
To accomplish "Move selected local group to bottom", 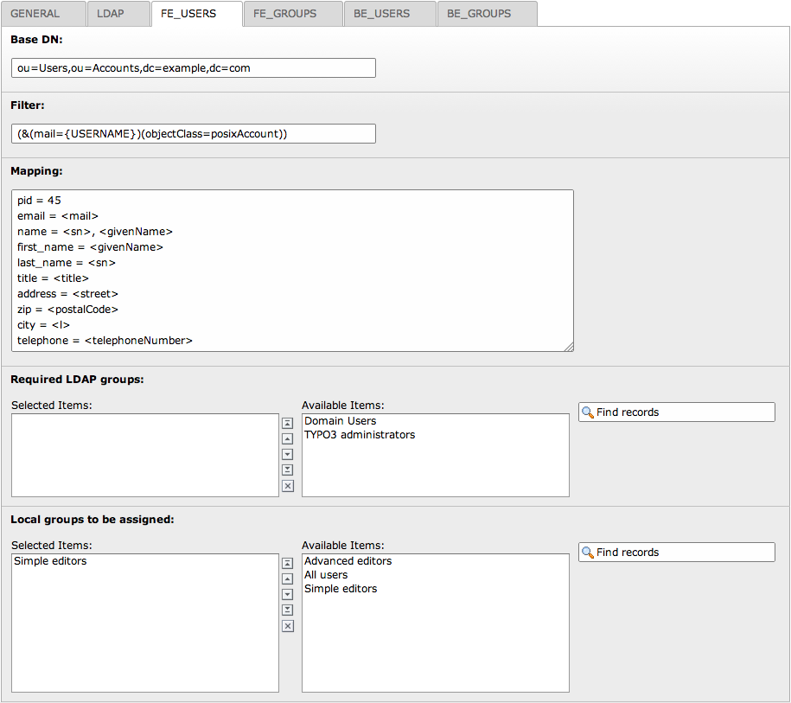I will click(x=288, y=610).
